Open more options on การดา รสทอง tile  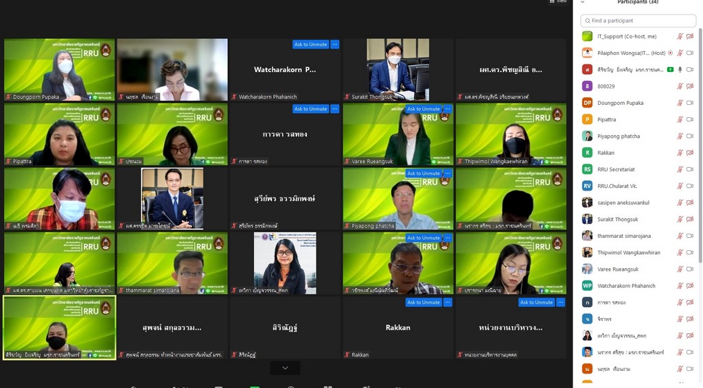point(335,109)
